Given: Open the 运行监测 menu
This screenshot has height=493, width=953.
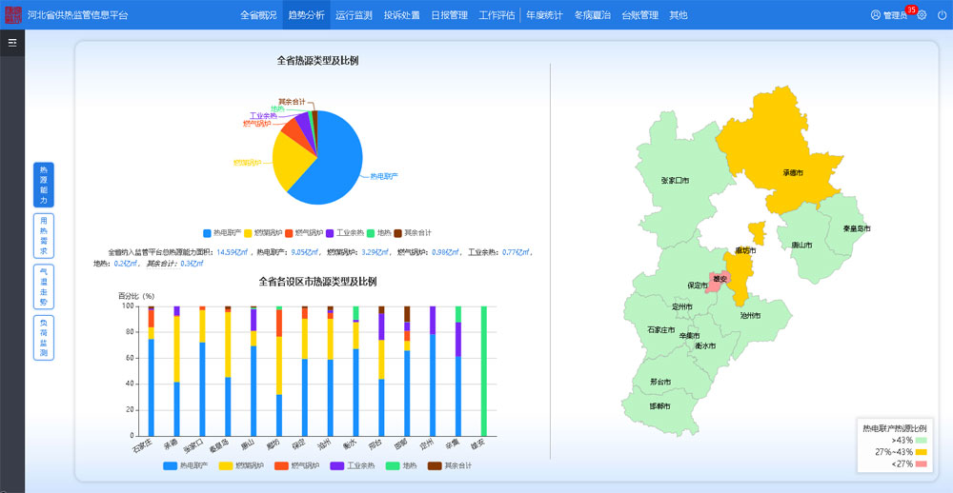Looking at the screenshot, I should pos(354,15).
